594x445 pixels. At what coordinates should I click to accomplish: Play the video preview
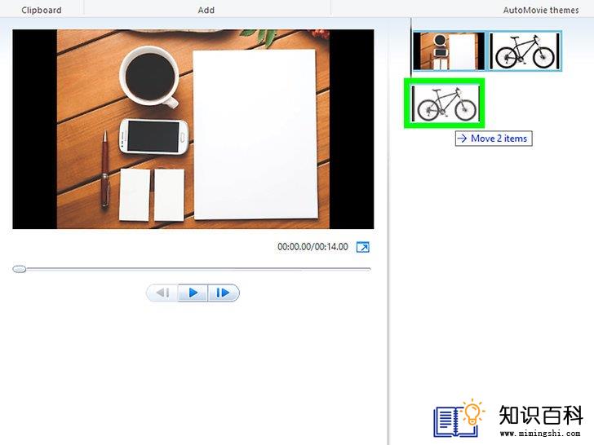193,293
